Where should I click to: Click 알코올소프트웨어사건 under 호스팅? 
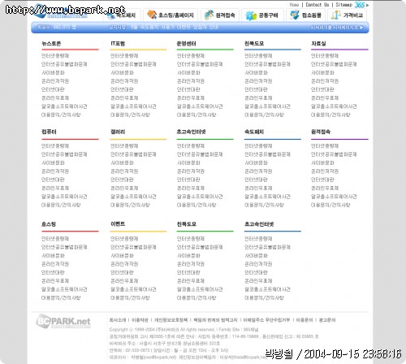pyautogui.click(x=64, y=289)
